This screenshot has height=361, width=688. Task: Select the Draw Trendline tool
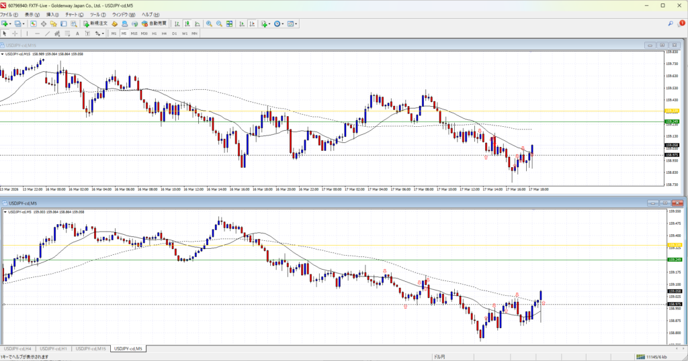click(47, 33)
